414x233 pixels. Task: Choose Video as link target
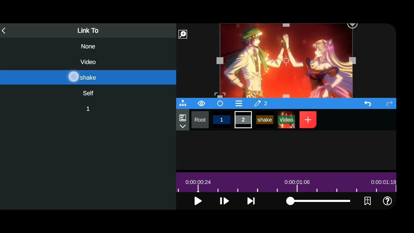(x=88, y=62)
